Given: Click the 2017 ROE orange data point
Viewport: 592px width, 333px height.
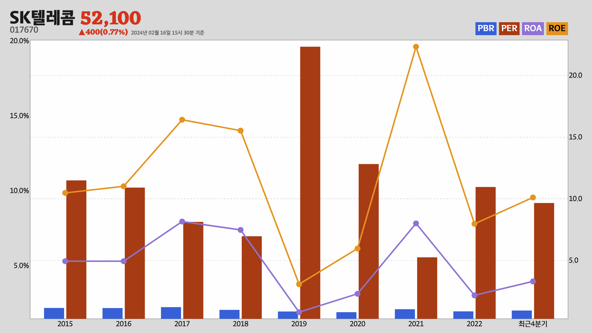Looking at the screenshot, I should click(x=182, y=120).
